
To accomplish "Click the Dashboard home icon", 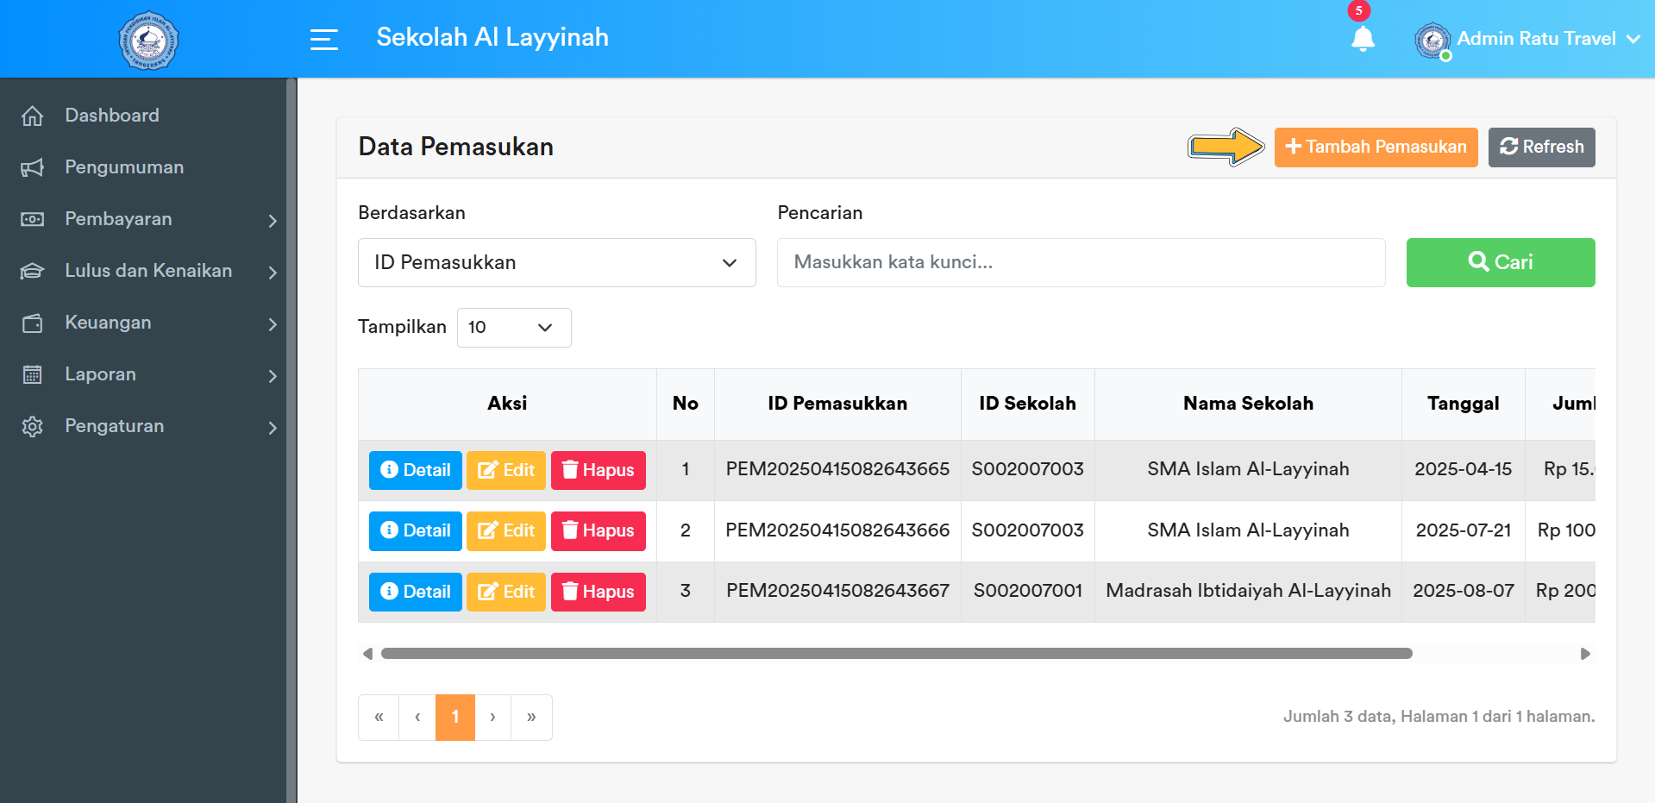I will [x=33, y=116].
